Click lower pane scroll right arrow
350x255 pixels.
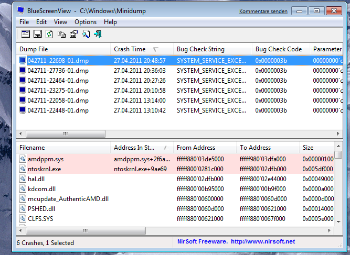(329, 230)
